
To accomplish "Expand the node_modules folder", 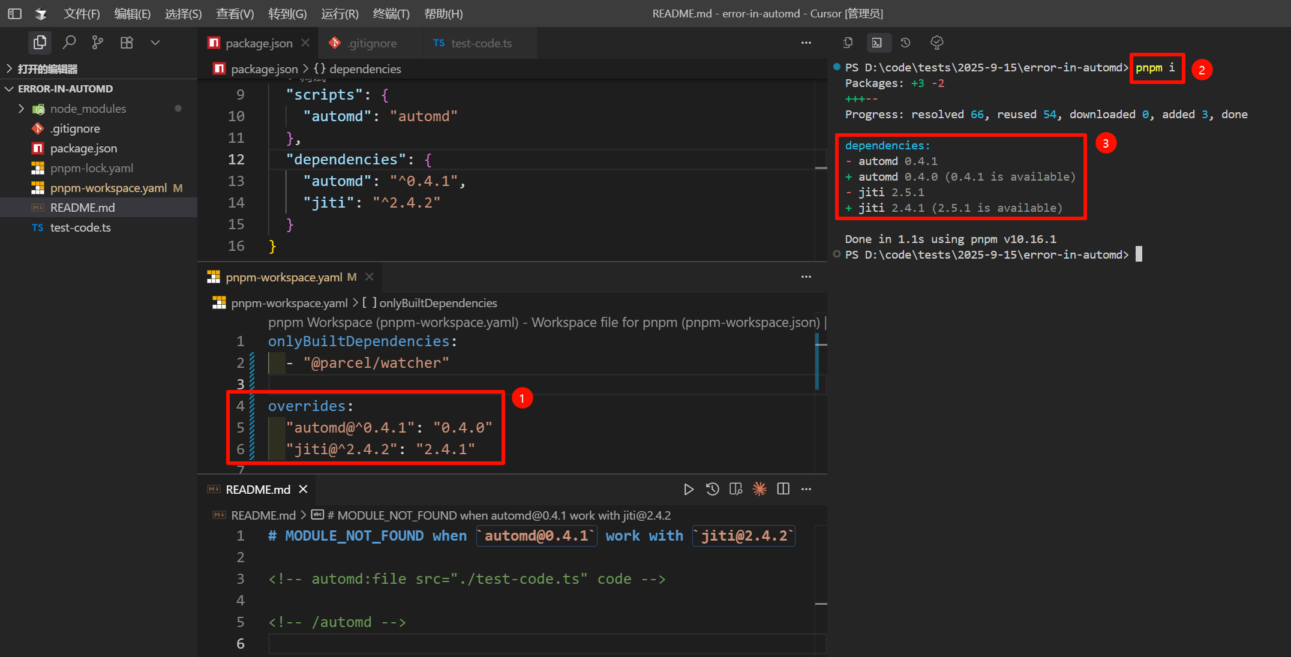I will click(98, 109).
